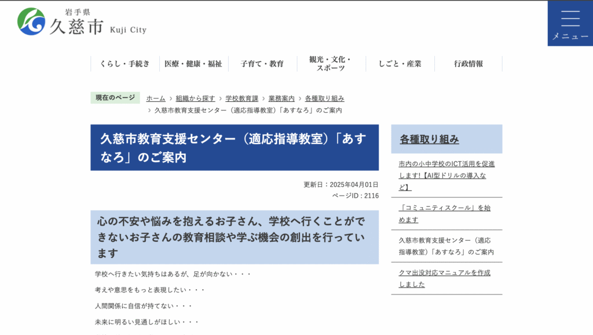The image size is (593, 335).
Task: Open the hamburger メニュー navigation panel
Action: (570, 23)
